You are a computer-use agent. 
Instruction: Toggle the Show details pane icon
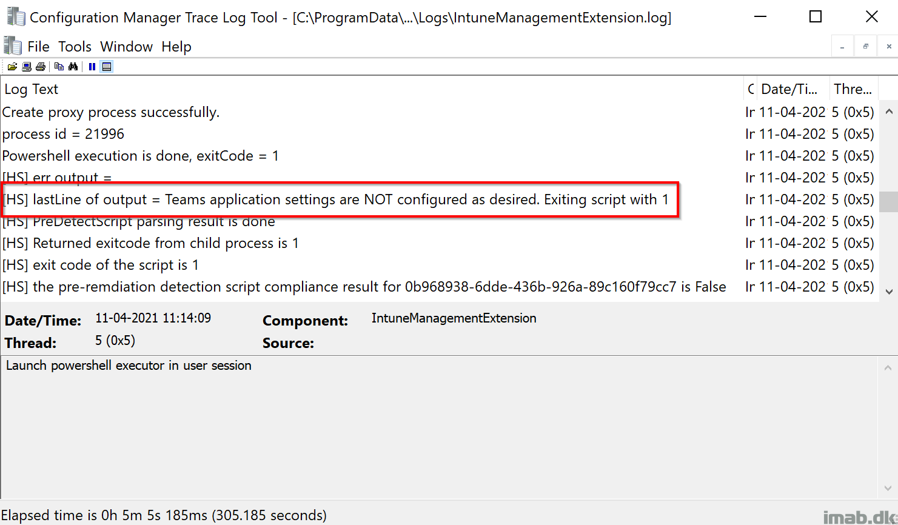(107, 67)
